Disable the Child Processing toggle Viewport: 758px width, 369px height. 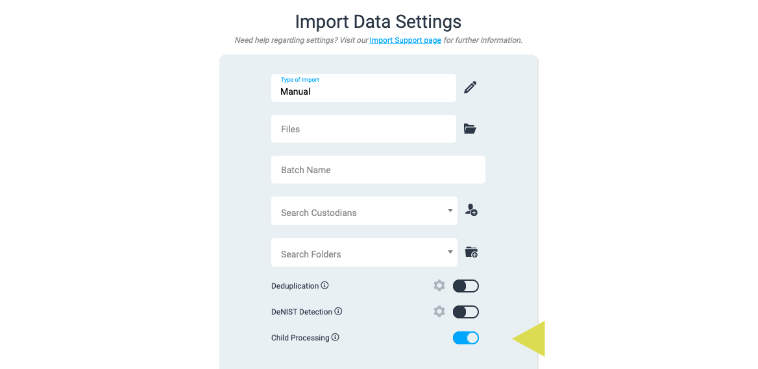coord(466,338)
